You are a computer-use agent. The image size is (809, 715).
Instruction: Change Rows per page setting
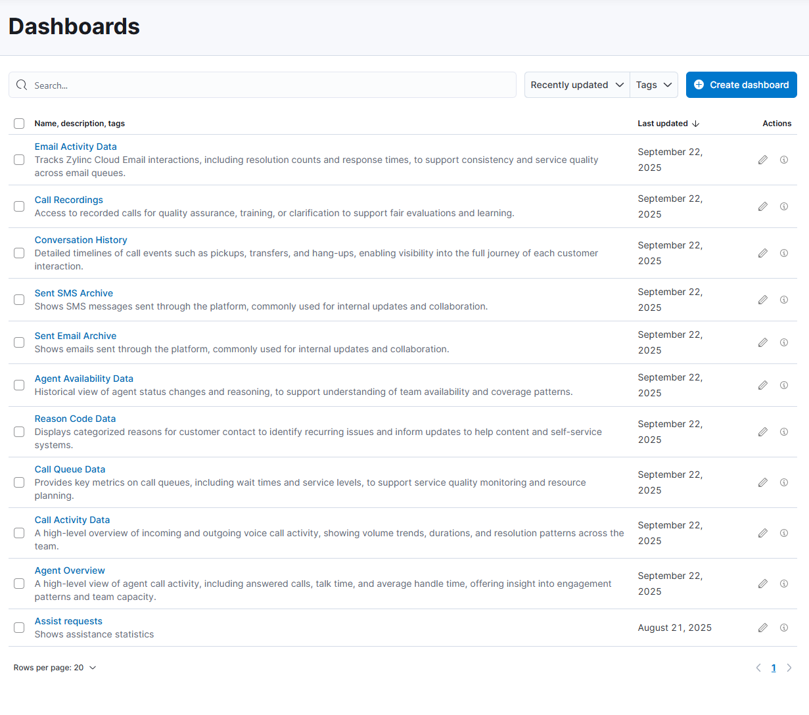[x=55, y=668]
